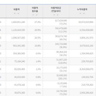Click the 누적매출액 column header label
This screenshot has width=96, height=96.
click(82, 9)
